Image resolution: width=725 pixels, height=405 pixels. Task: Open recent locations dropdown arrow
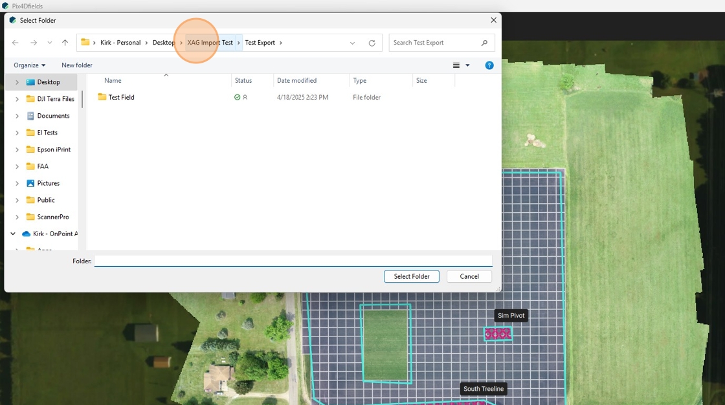[49, 43]
